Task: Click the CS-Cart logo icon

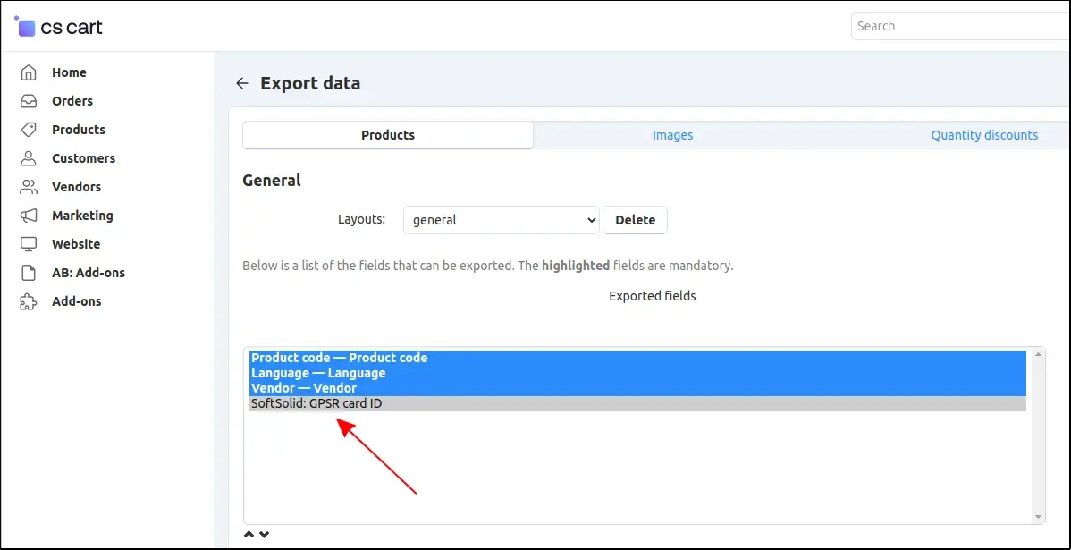Action: click(25, 27)
